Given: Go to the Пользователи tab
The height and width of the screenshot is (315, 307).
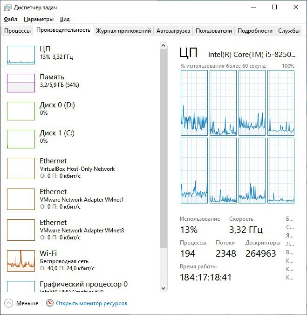Looking at the screenshot, I should pos(214,31).
